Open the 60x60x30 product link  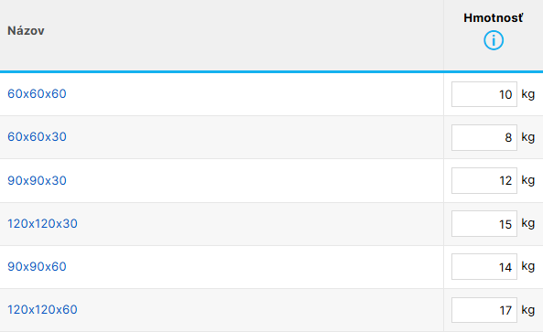tap(37, 137)
